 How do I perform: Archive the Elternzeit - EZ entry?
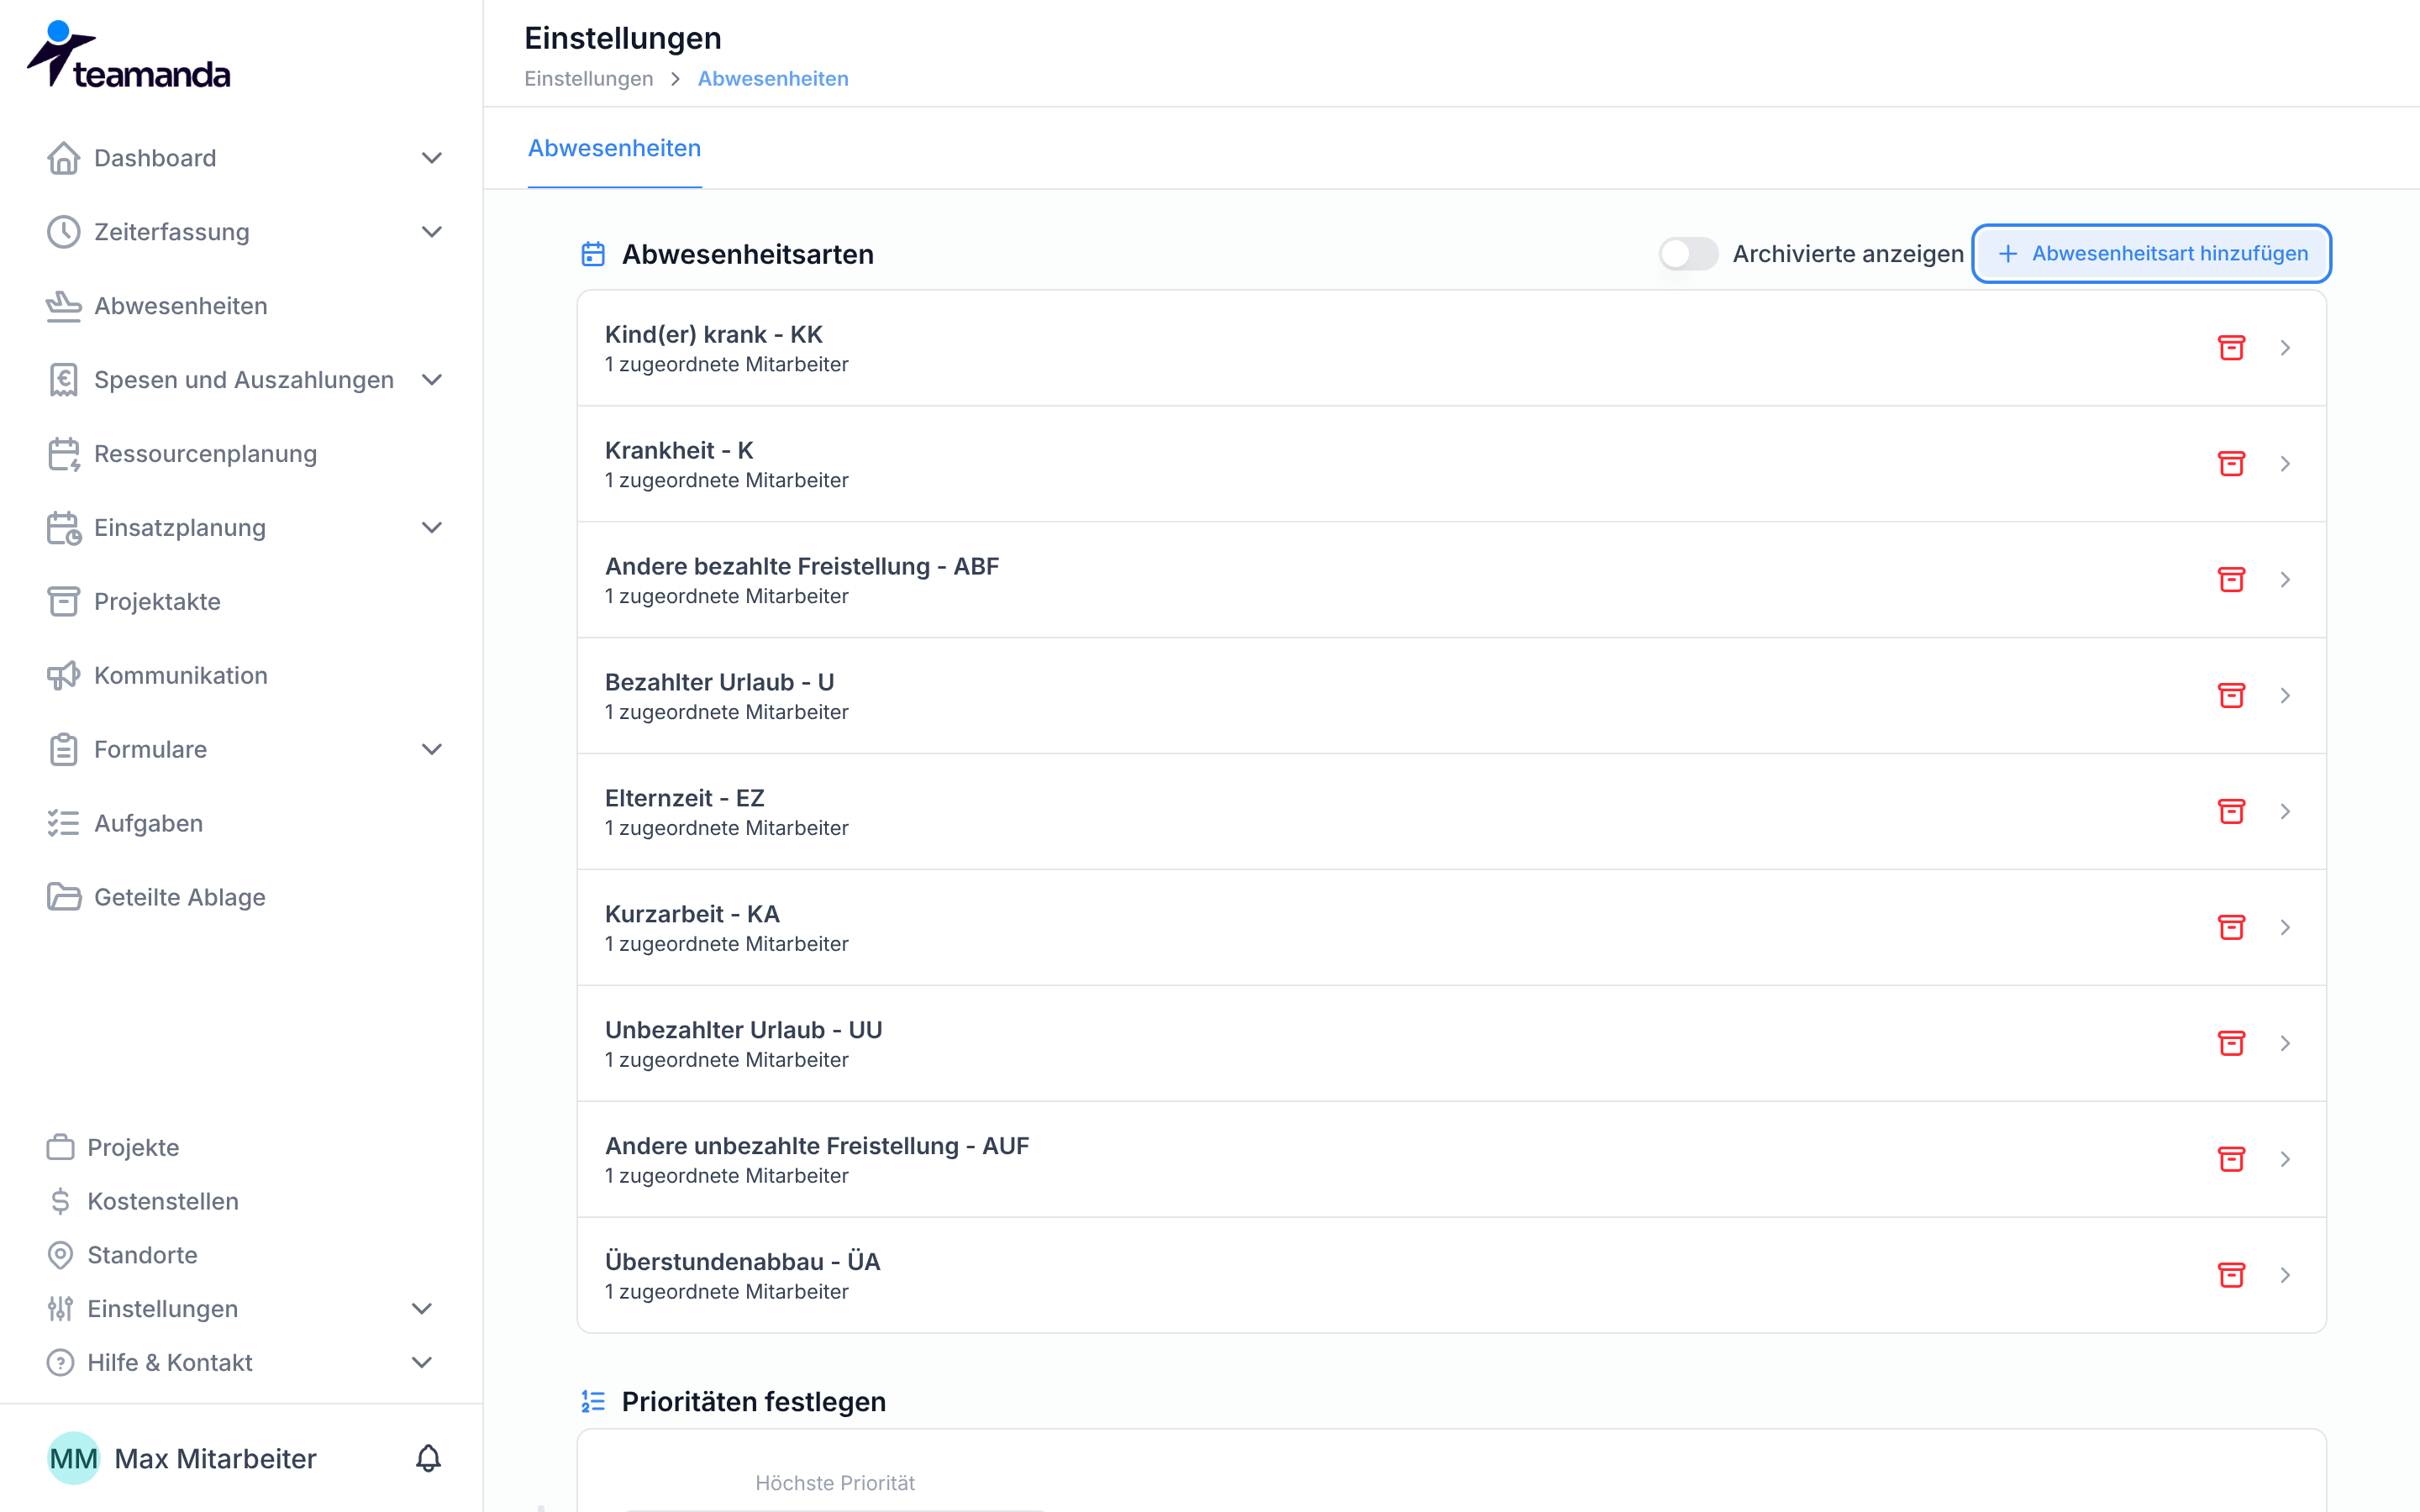(x=2231, y=812)
